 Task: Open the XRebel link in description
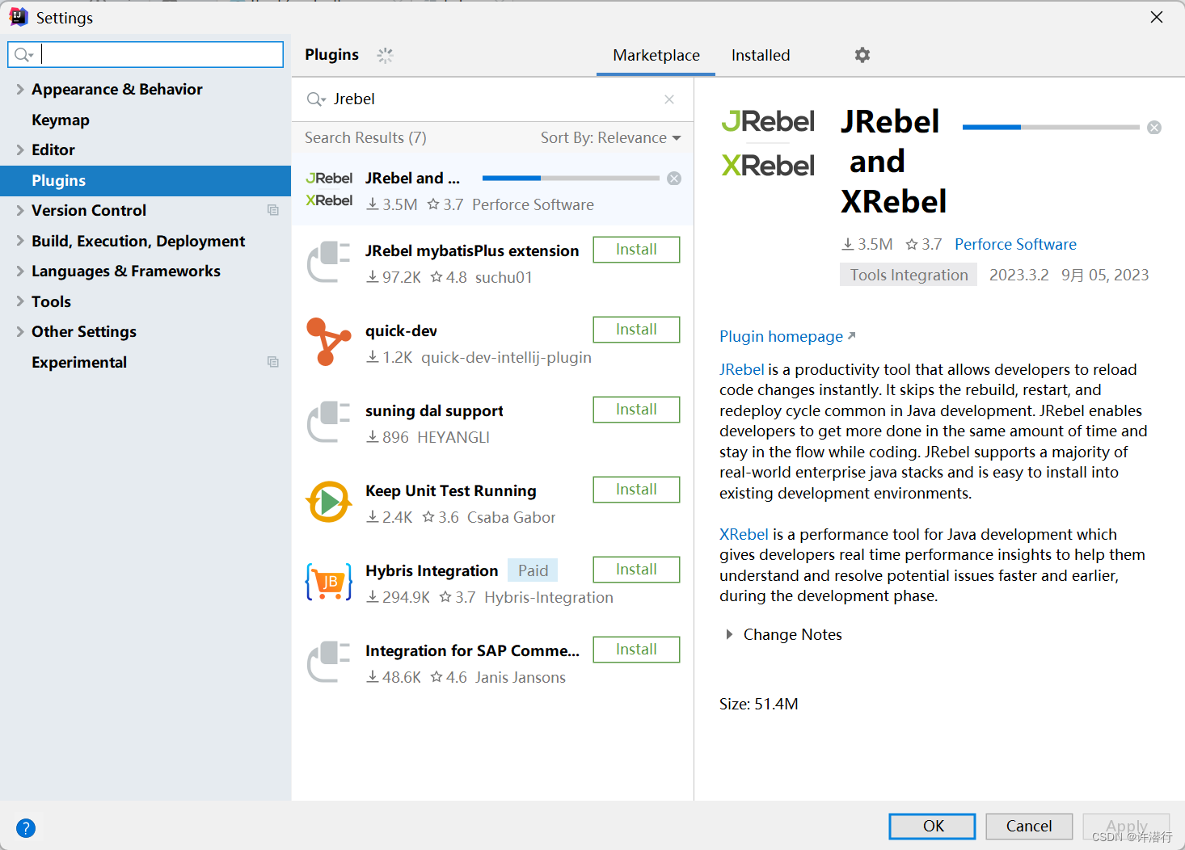click(744, 534)
